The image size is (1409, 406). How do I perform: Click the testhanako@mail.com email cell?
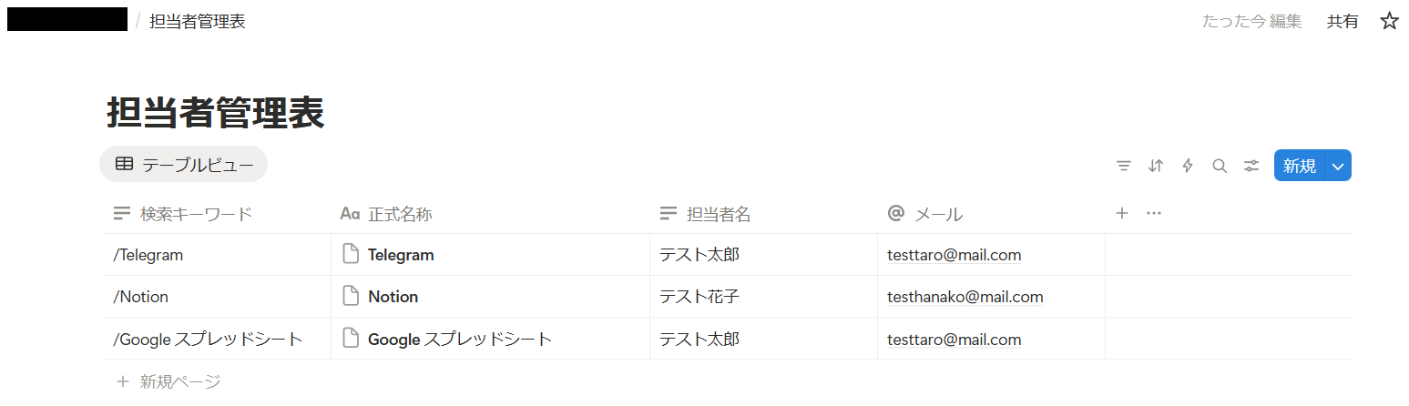pos(991,297)
